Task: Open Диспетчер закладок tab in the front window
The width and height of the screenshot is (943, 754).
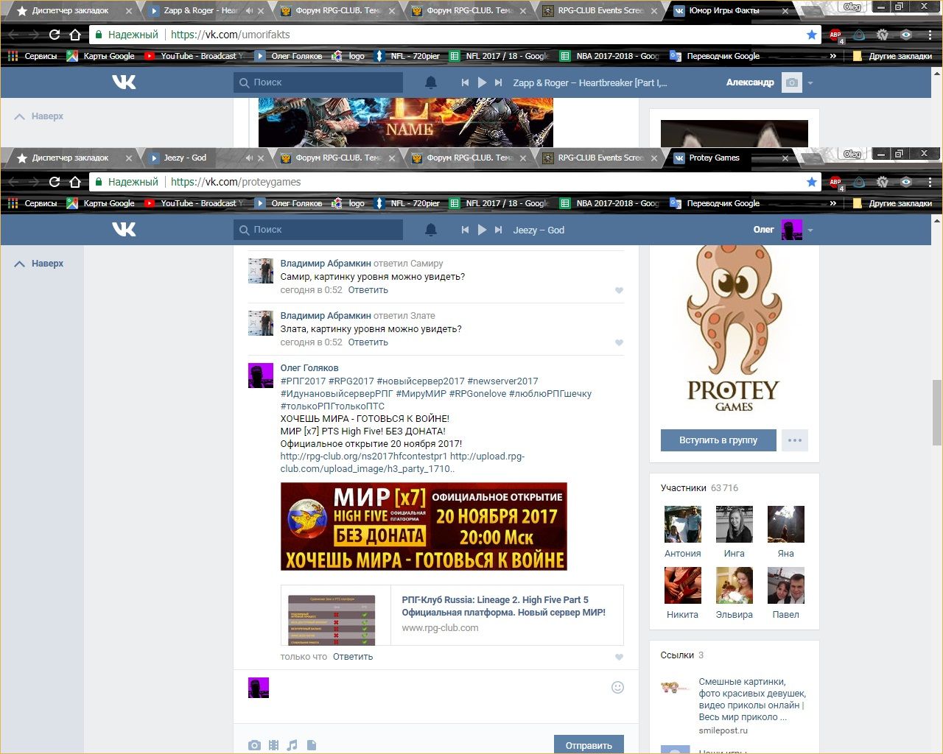Action: (x=70, y=158)
